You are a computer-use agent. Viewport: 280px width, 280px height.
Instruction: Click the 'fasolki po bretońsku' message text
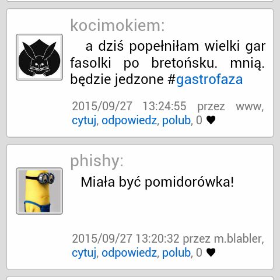(143, 63)
